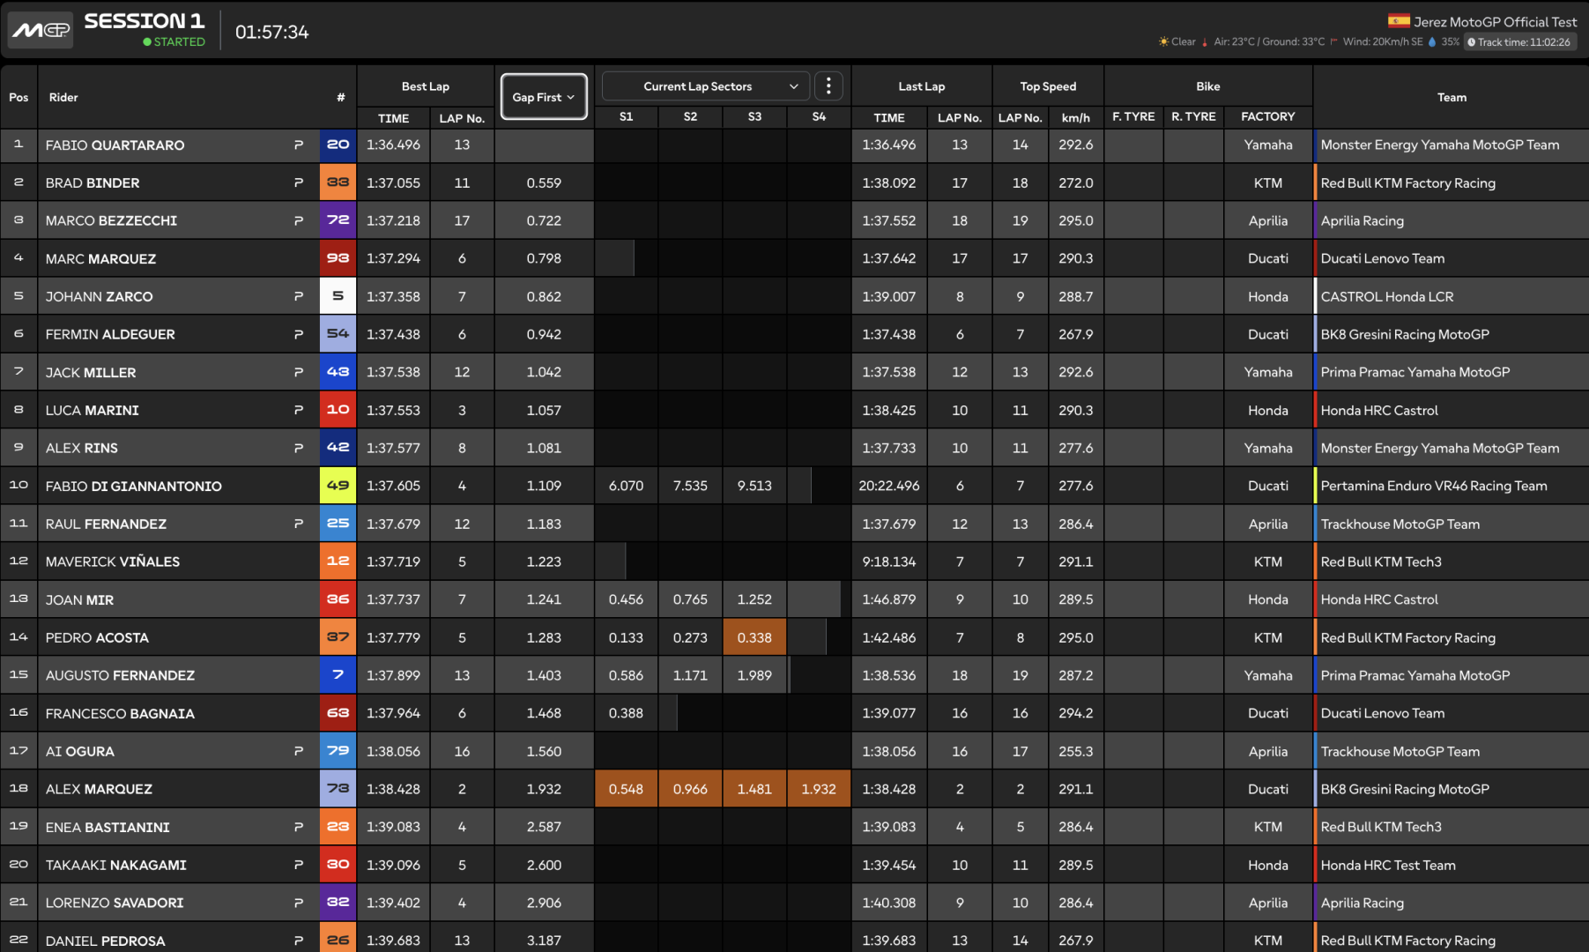Click the Jerez MotoGP Official Test title
This screenshot has width=1589, height=952.
coord(1495,21)
